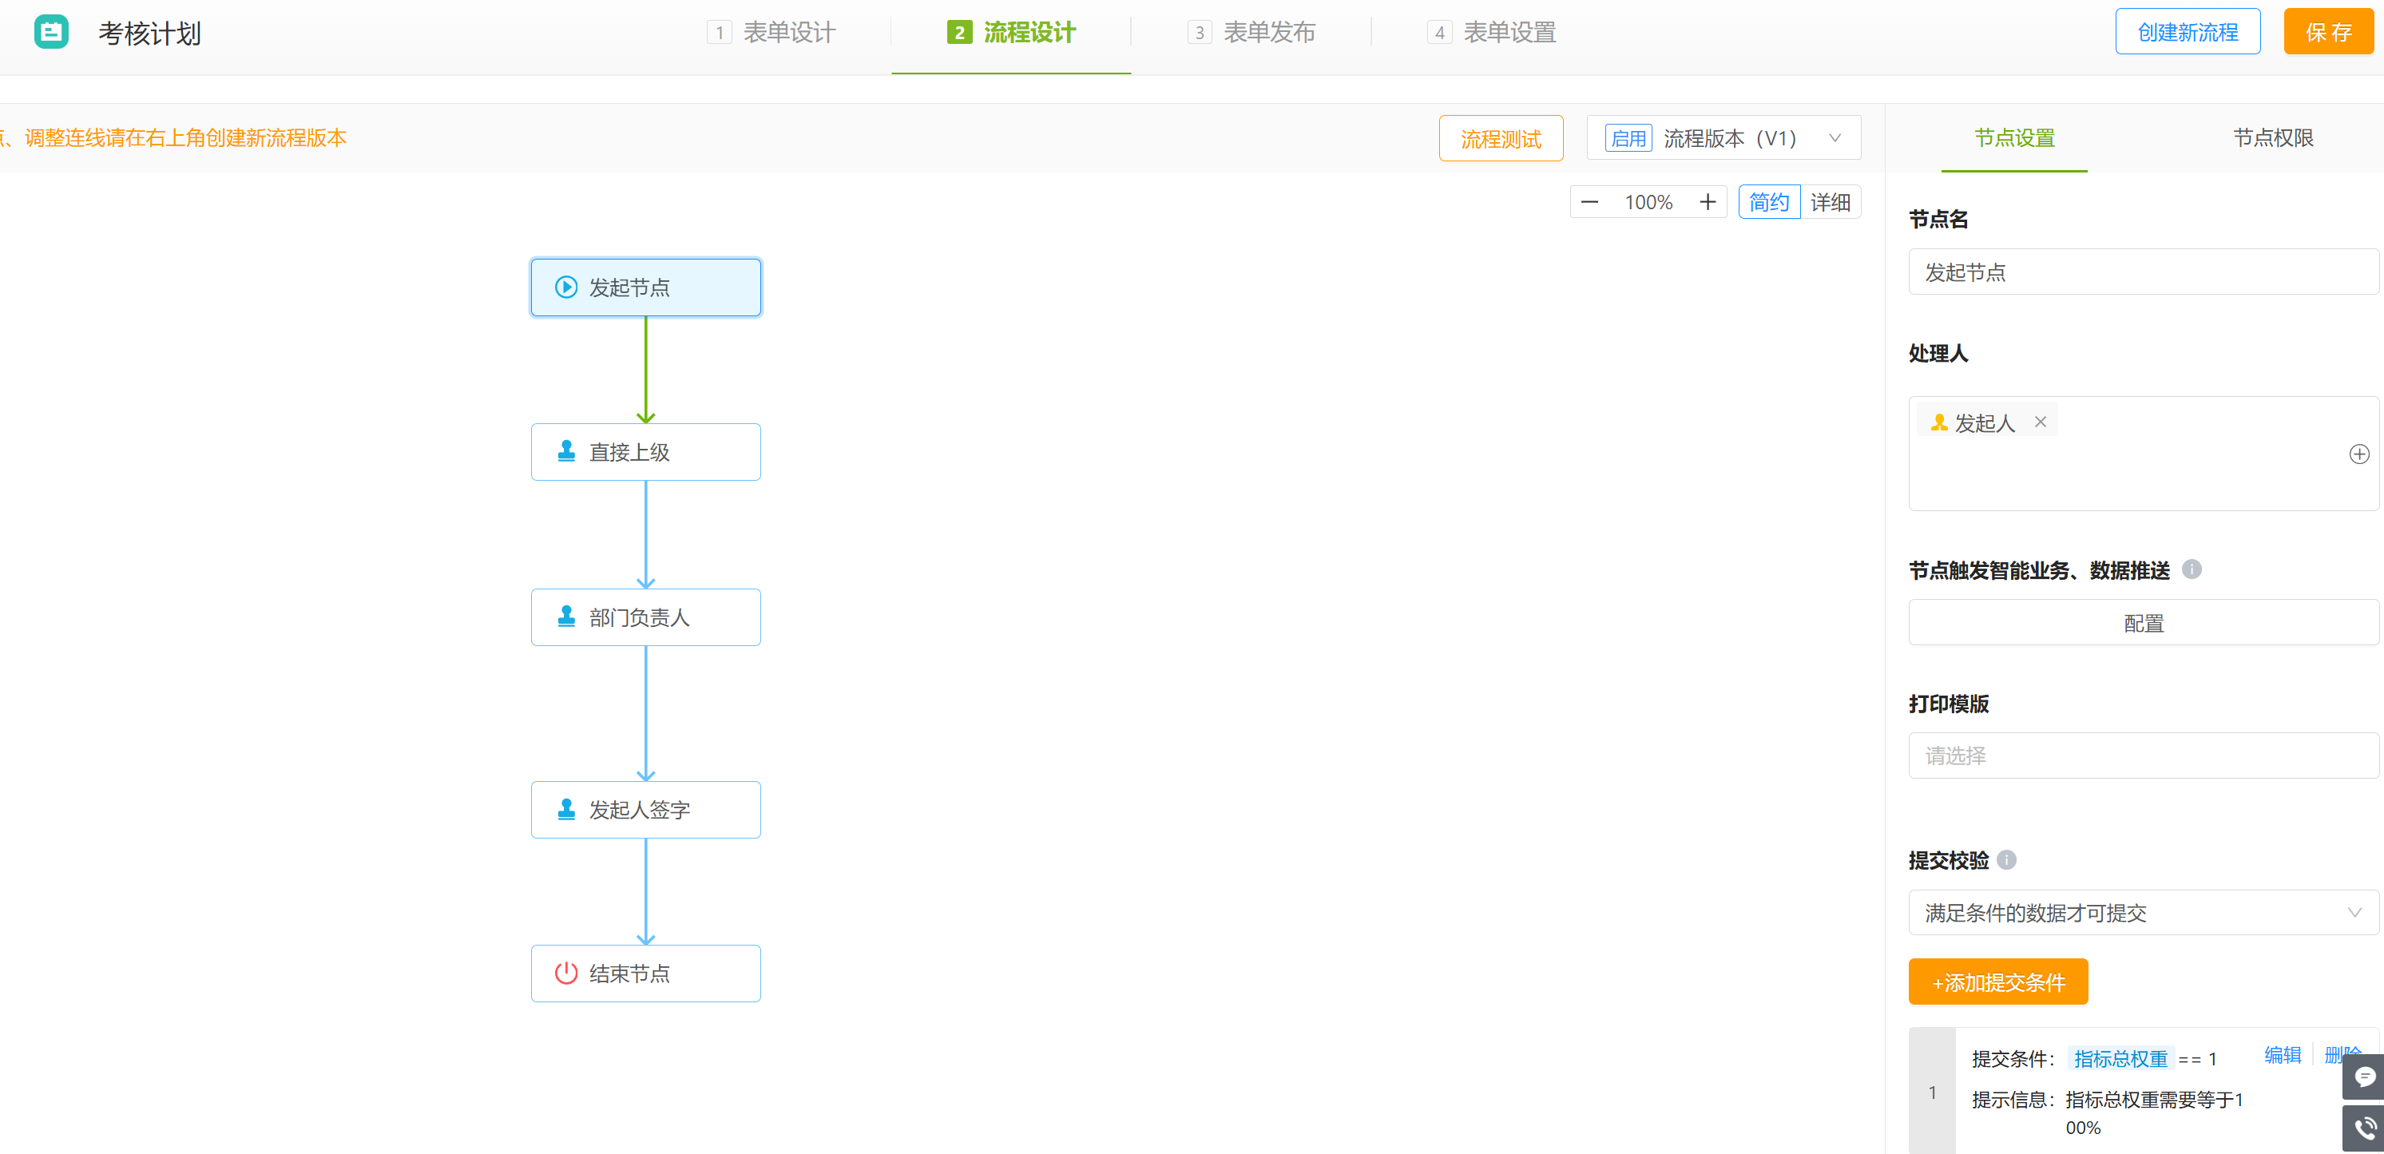
Task: Click info icon next to 节点触发智能业务
Action: tap(2191, 569)
